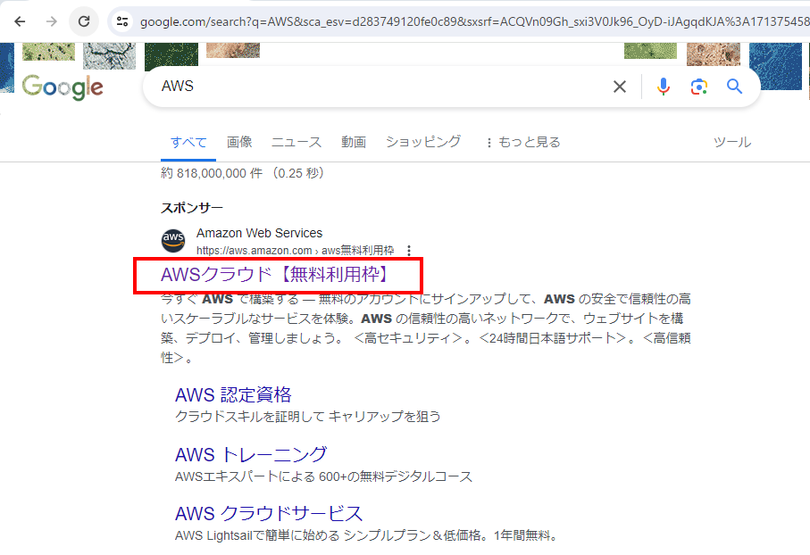The height and width of the screenshot is (555, 810).
Task: Click the AWS logo favicon in ad
Action: (x=173, y=241)
